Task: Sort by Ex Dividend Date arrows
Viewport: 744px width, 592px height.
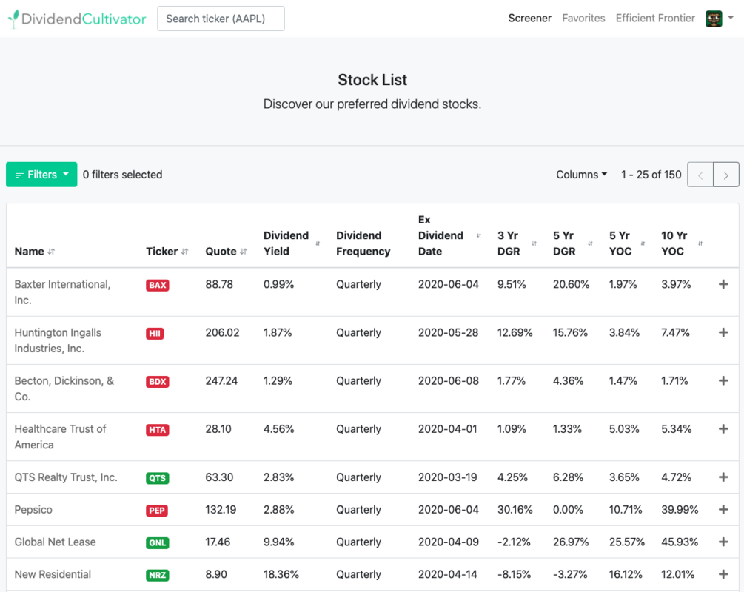Action: tap(479, 236)
